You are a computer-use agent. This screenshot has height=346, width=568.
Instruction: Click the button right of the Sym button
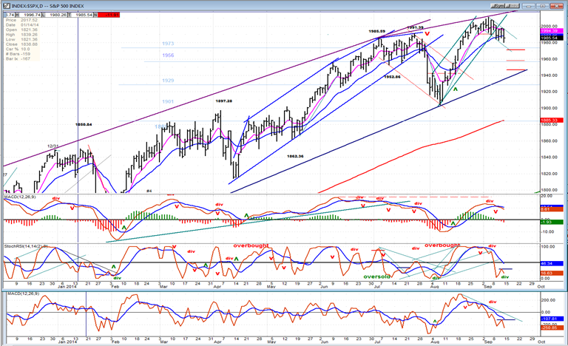tap(513, 6)
